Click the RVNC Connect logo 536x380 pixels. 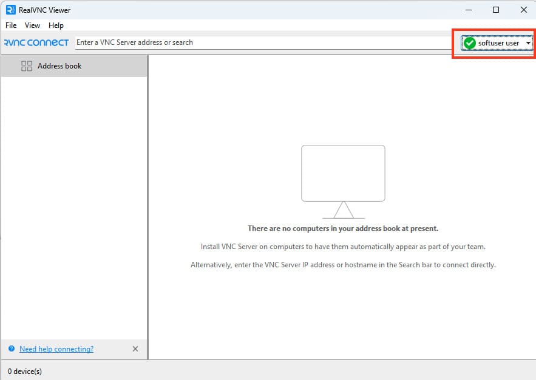(36, 43)
